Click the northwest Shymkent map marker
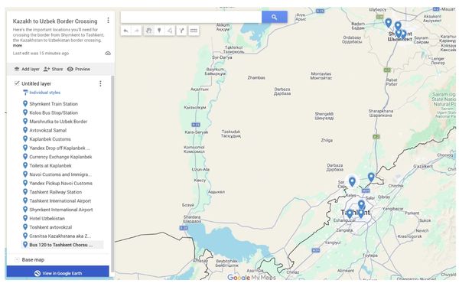The height and width of the screenshot is (306, 459). point(389,22)
